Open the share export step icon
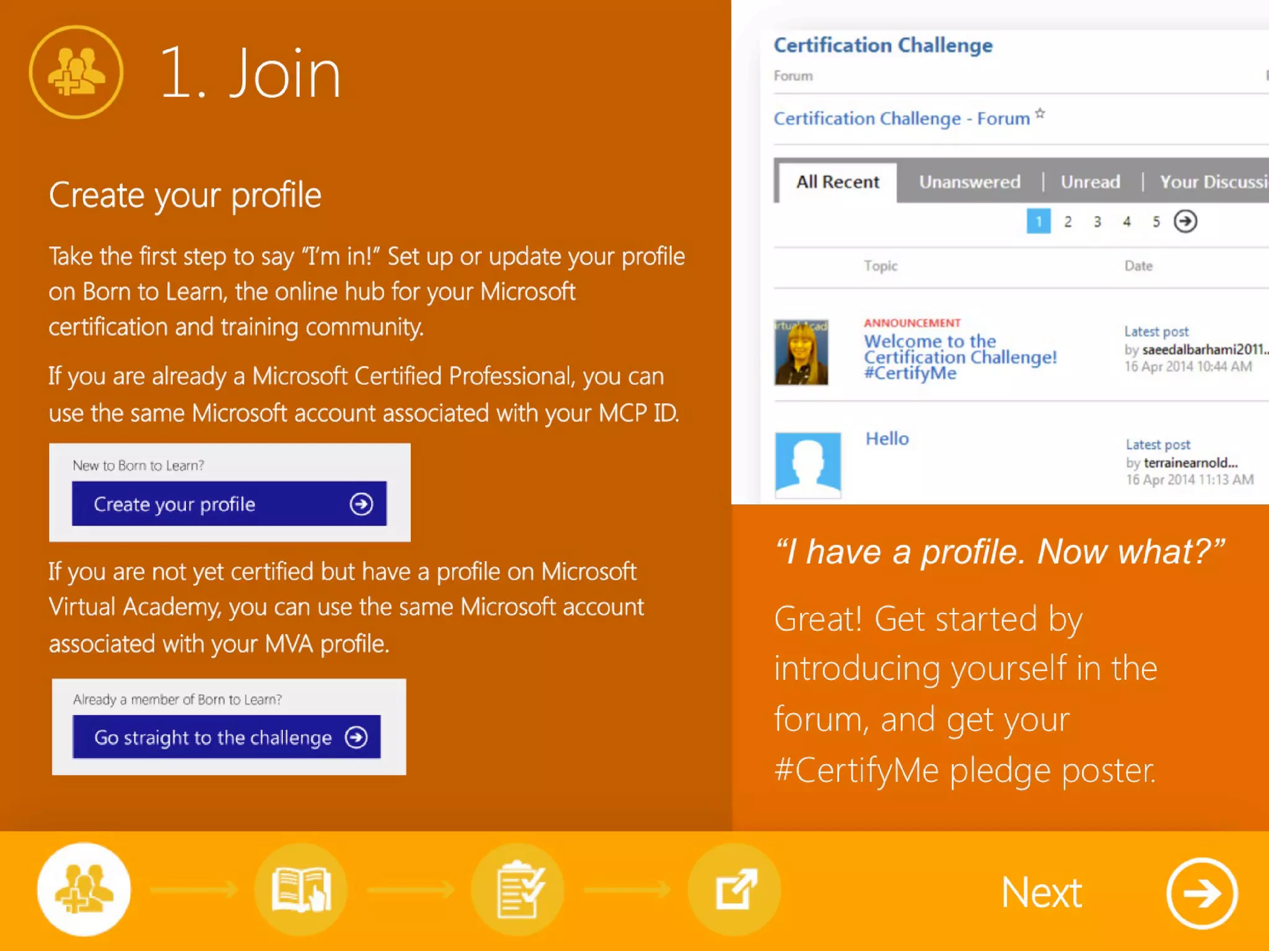 [x=735, y=889]
